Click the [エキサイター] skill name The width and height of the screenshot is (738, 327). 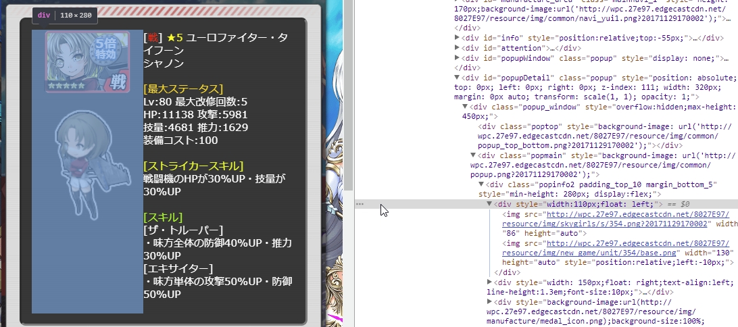click(x=178, y=269)
